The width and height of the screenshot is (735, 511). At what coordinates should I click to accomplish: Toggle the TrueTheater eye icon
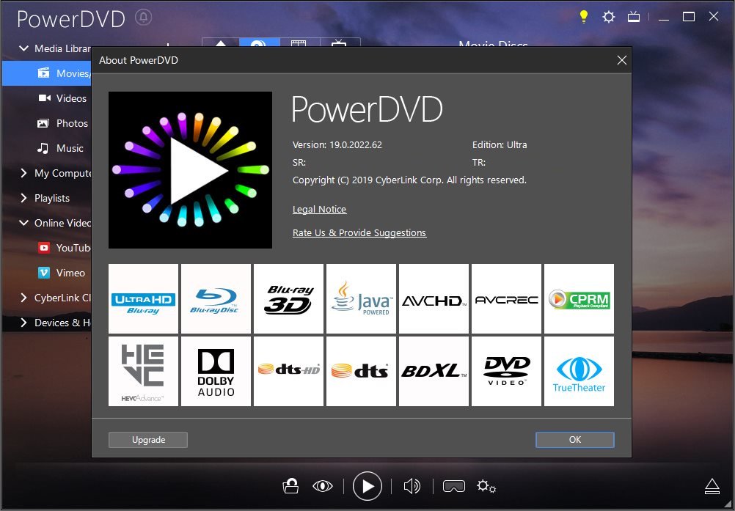click(x=323, y=486)
